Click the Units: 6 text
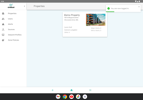The height and width of the screenshot is (100, 143). 67,32
